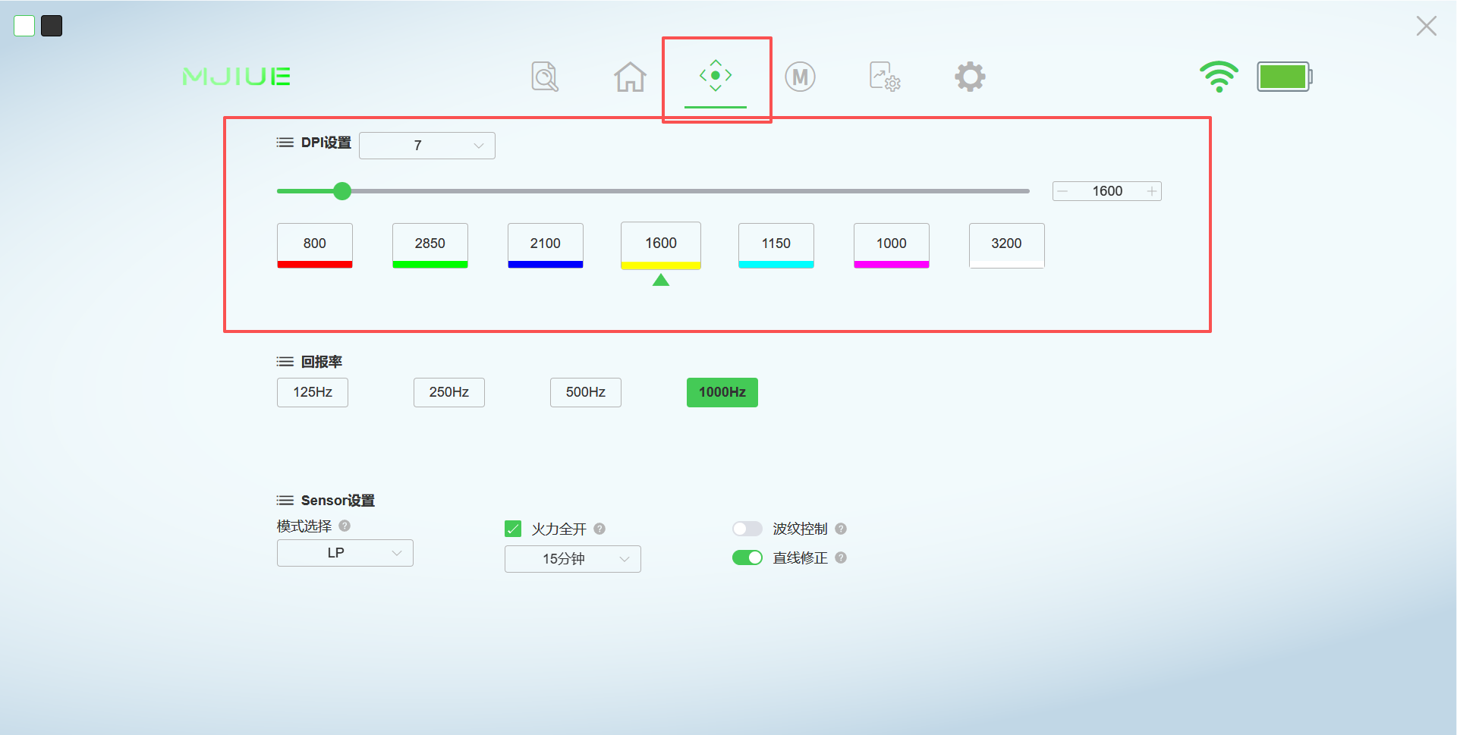
Task: Decrease DPI with the minus button
Action: (1062, 191)
